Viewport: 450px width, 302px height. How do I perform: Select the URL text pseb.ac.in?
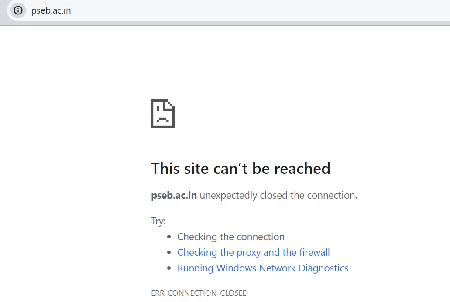[51, 11]
